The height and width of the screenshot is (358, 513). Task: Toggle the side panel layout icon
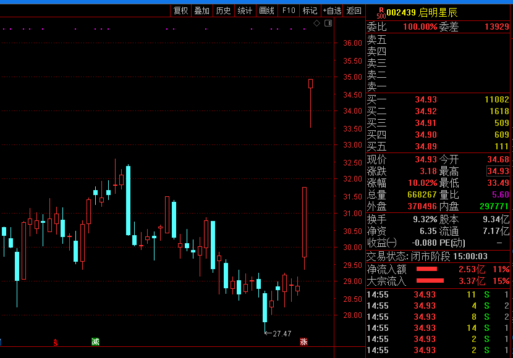tap(328, 23)
